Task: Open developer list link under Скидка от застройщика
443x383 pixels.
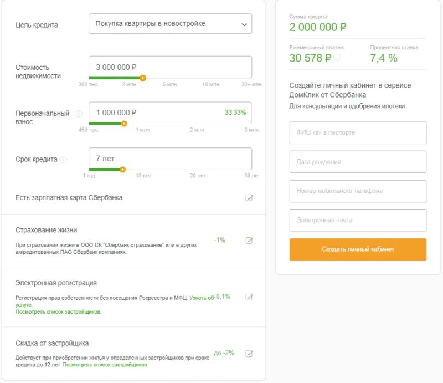Action: coord(105,365)
